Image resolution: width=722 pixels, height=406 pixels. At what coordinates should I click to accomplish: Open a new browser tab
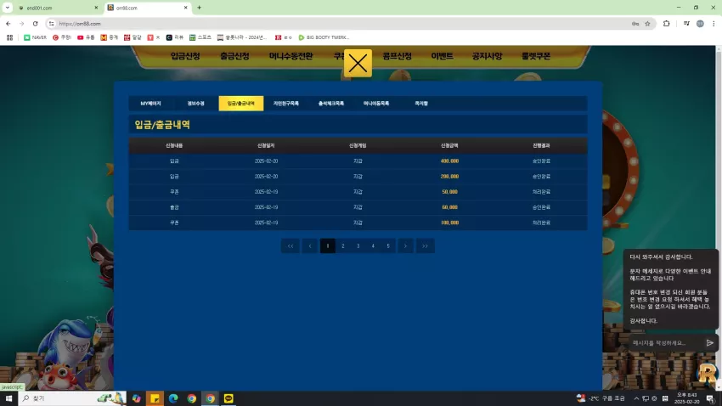(200, 8)
